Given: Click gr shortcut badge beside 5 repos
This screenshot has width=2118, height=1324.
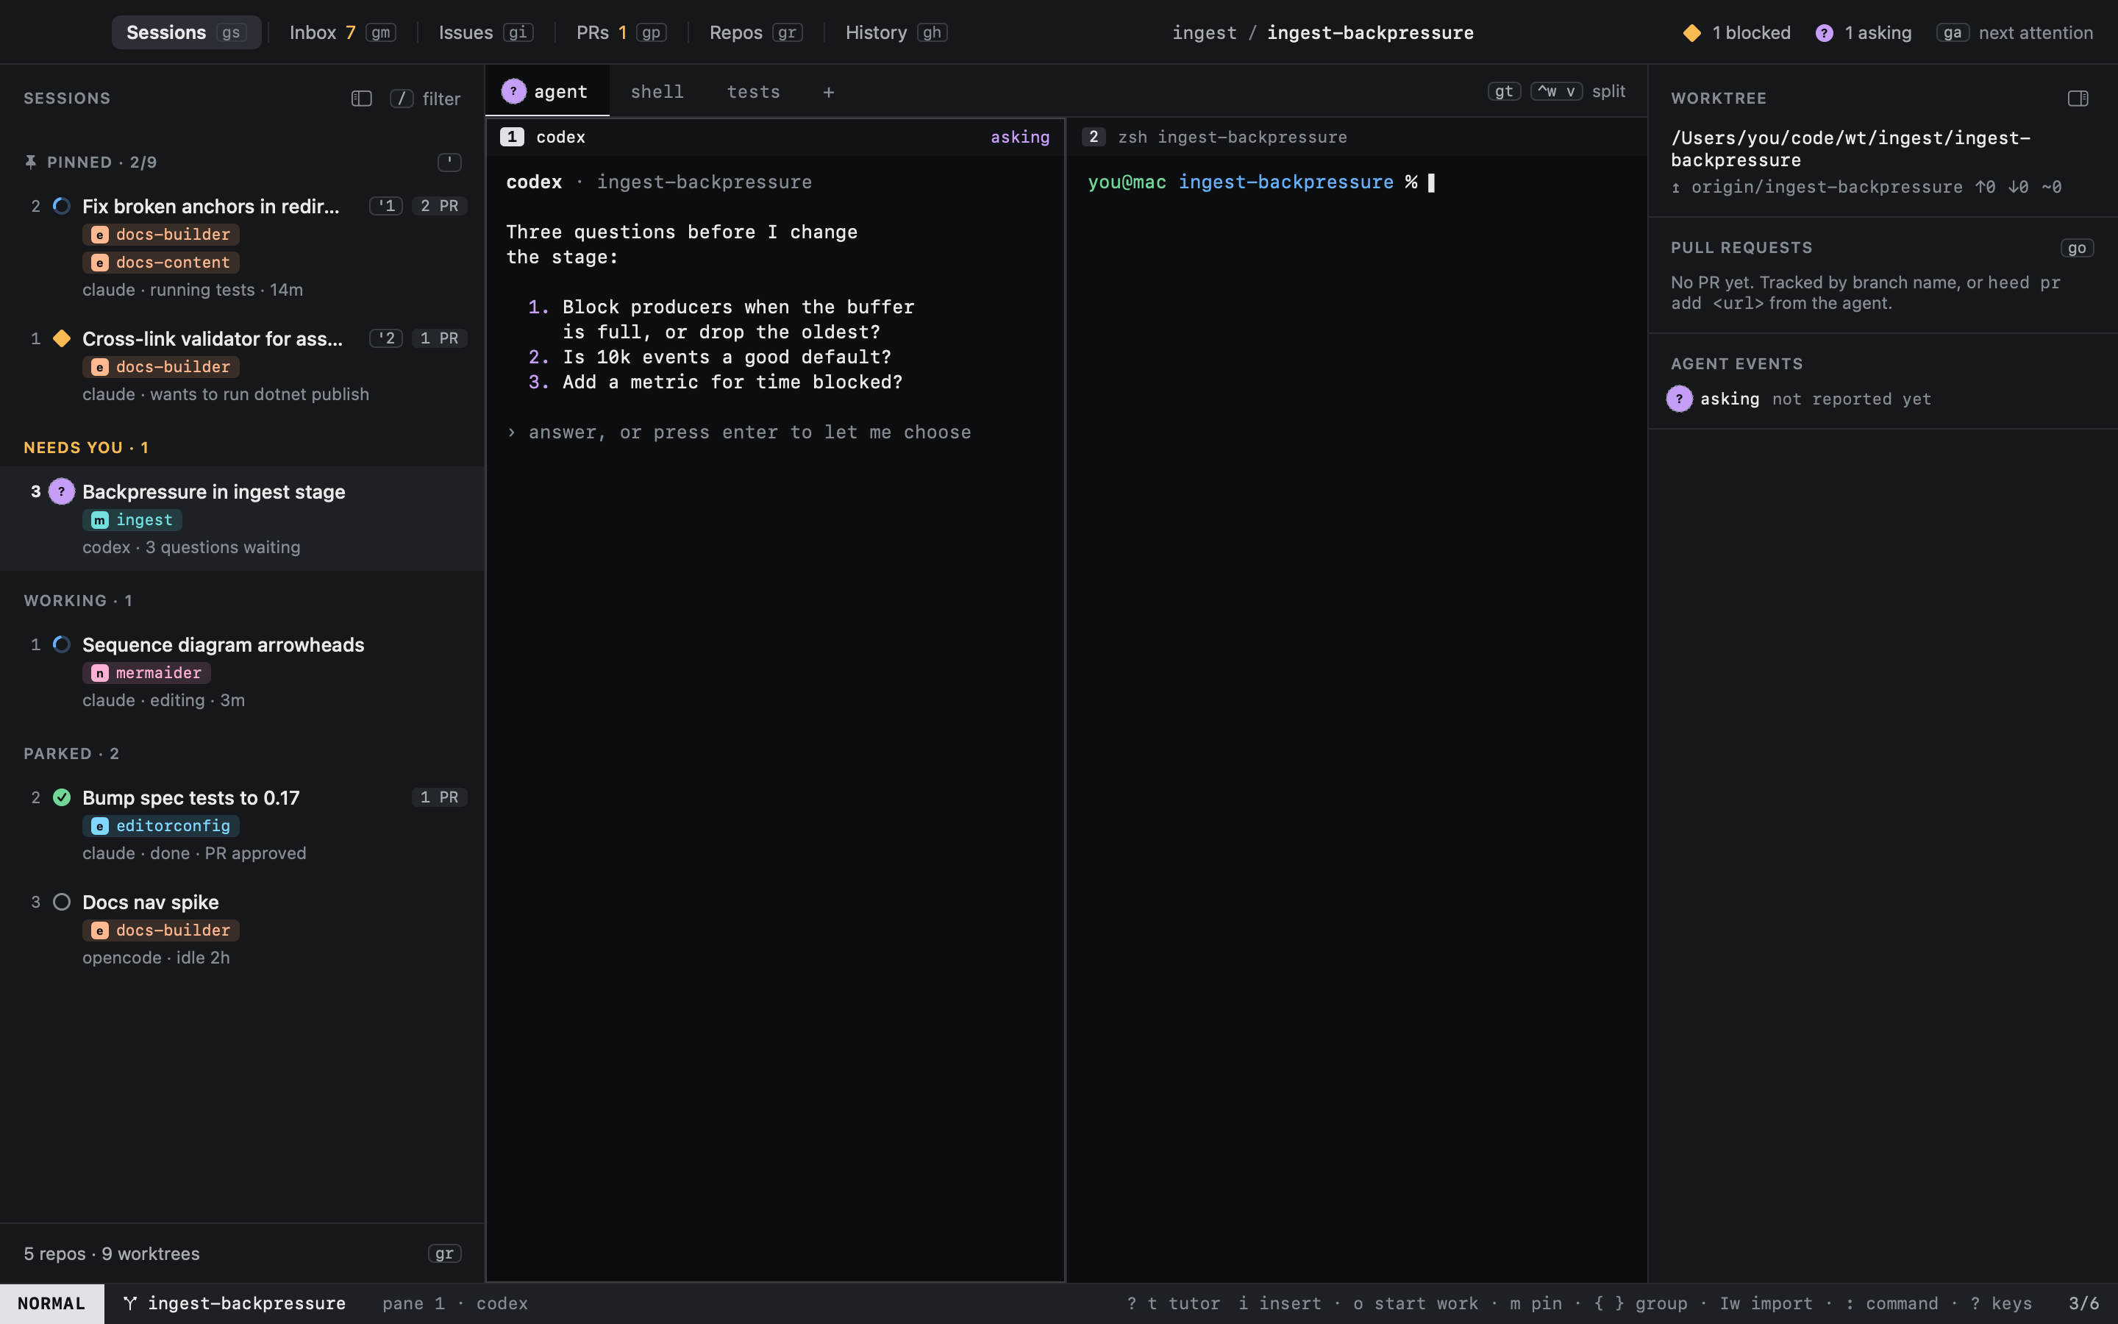Looking at the screenshot, I should pyautogui.click(x=443, y=1253).
